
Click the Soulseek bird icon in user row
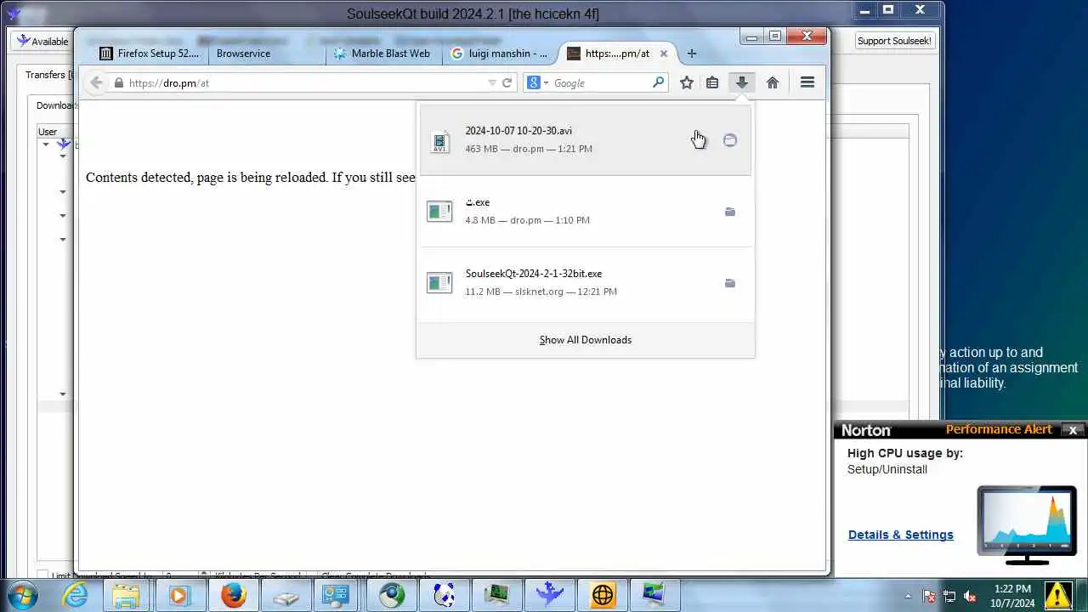[x=63, y=144]
